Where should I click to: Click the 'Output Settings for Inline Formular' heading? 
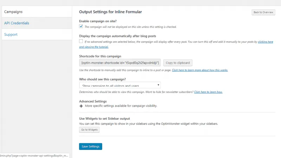[x=111, y=12]
